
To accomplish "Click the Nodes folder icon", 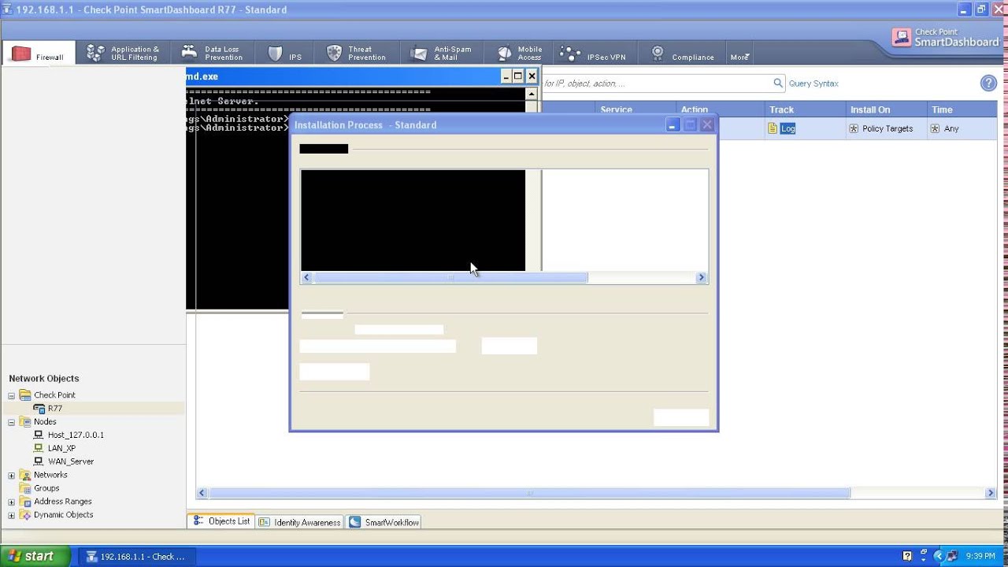I will pyautogui.click(x=24, y=422).
